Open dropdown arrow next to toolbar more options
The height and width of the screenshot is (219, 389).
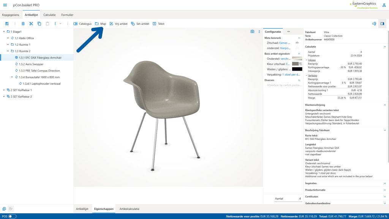coord(60,24)
